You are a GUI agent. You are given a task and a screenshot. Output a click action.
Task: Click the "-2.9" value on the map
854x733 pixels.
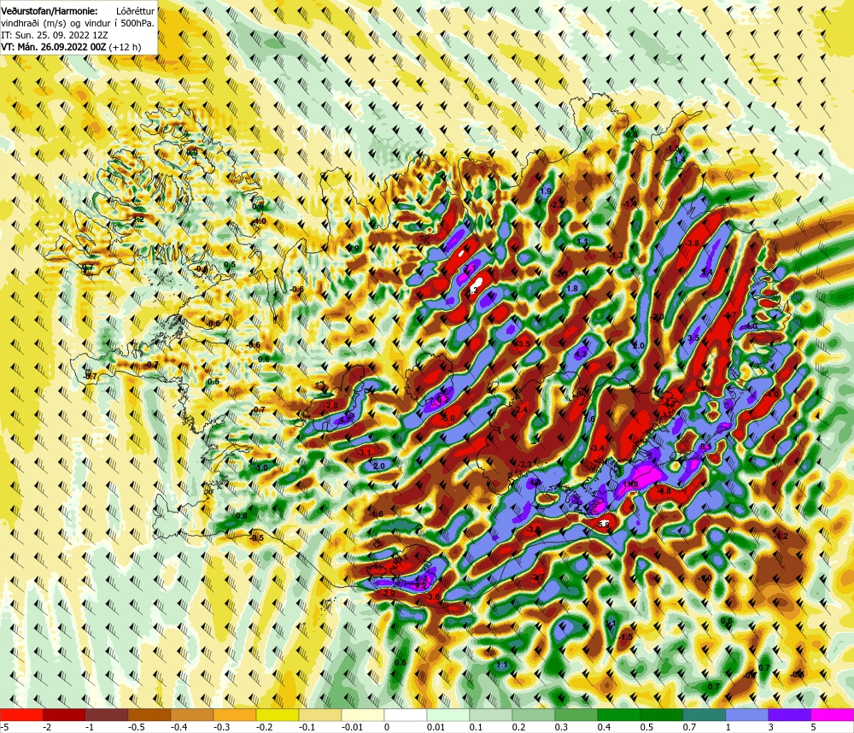pyautogui.click(x=388, y=593)
